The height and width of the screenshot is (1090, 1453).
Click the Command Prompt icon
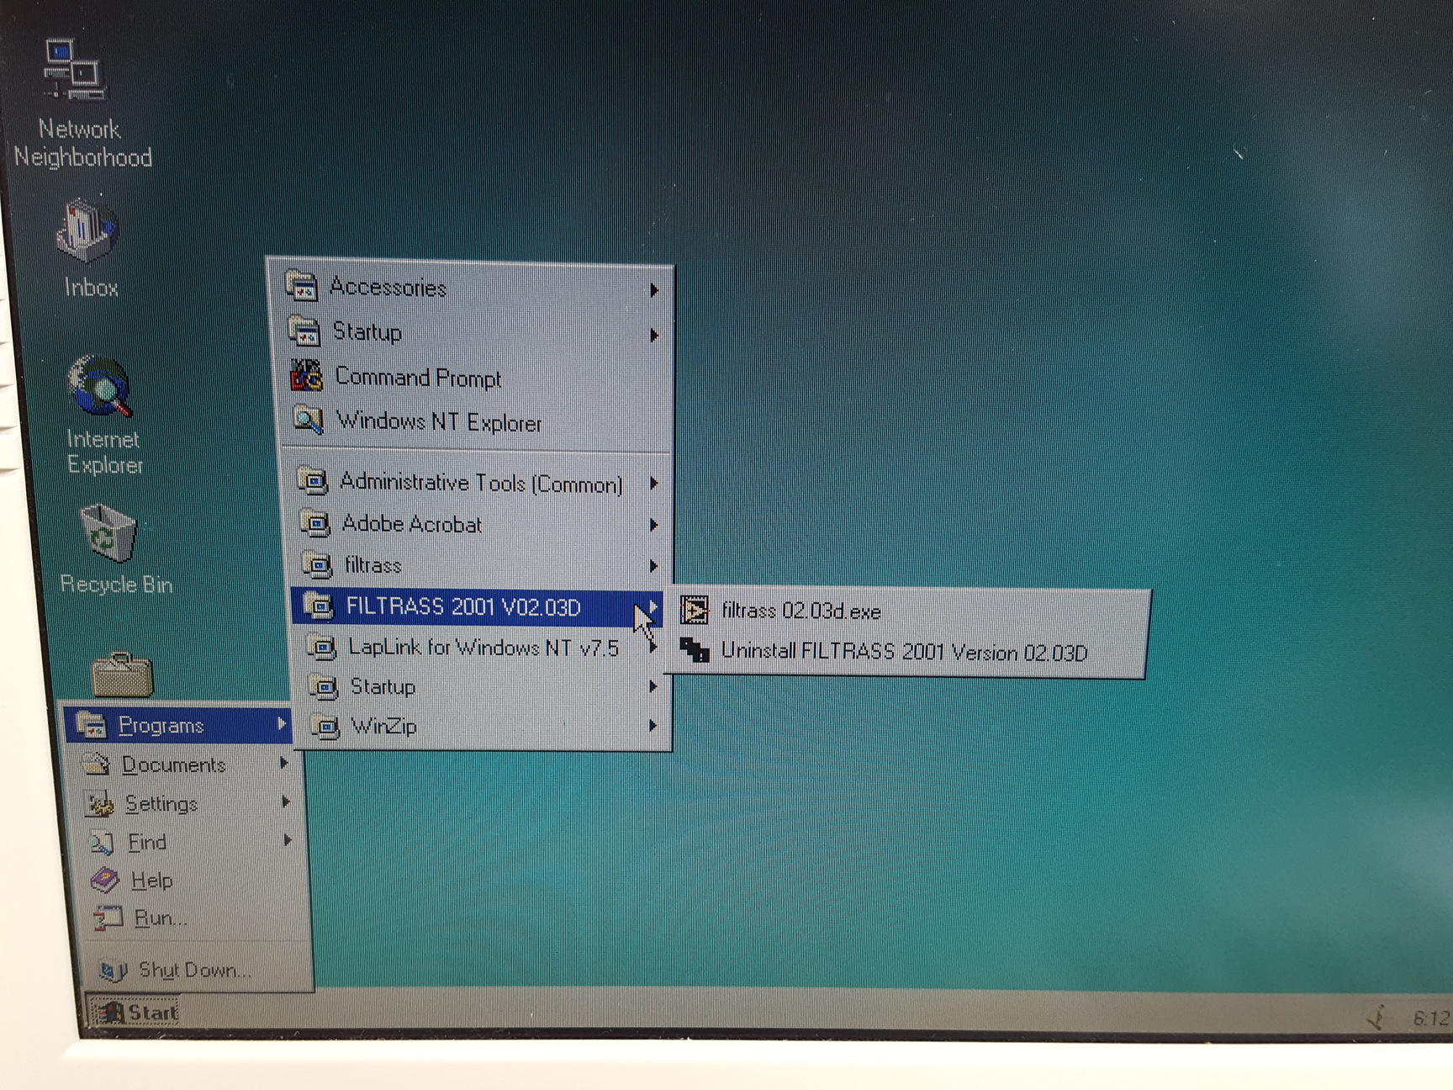click(x=306, y=376)
